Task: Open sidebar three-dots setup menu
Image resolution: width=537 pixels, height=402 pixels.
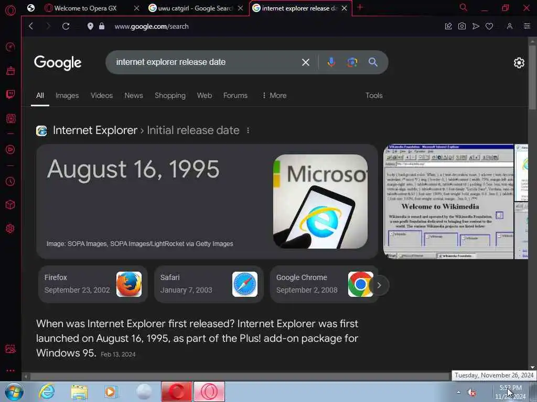Action: (10, 371)
